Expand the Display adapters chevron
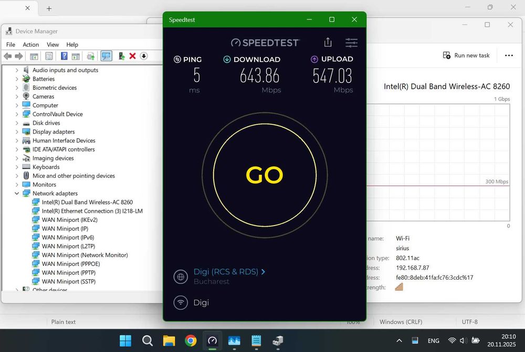 (x=17, y=132)
